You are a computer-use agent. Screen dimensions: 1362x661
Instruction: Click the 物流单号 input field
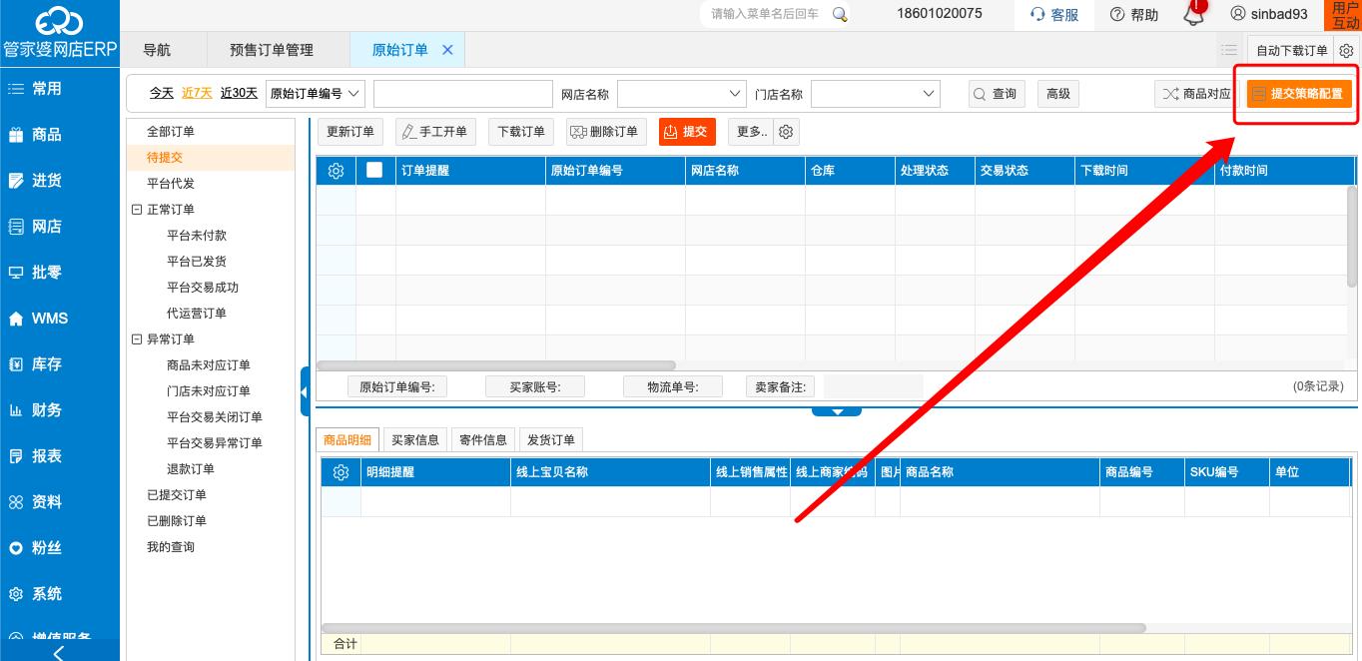(673, 385)
